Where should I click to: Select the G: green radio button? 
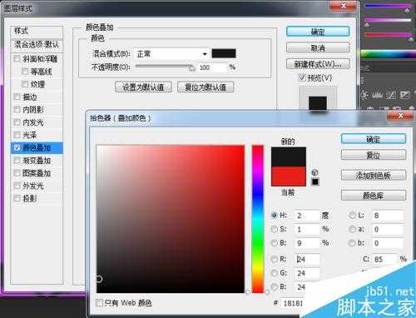(x=274, y=273)
